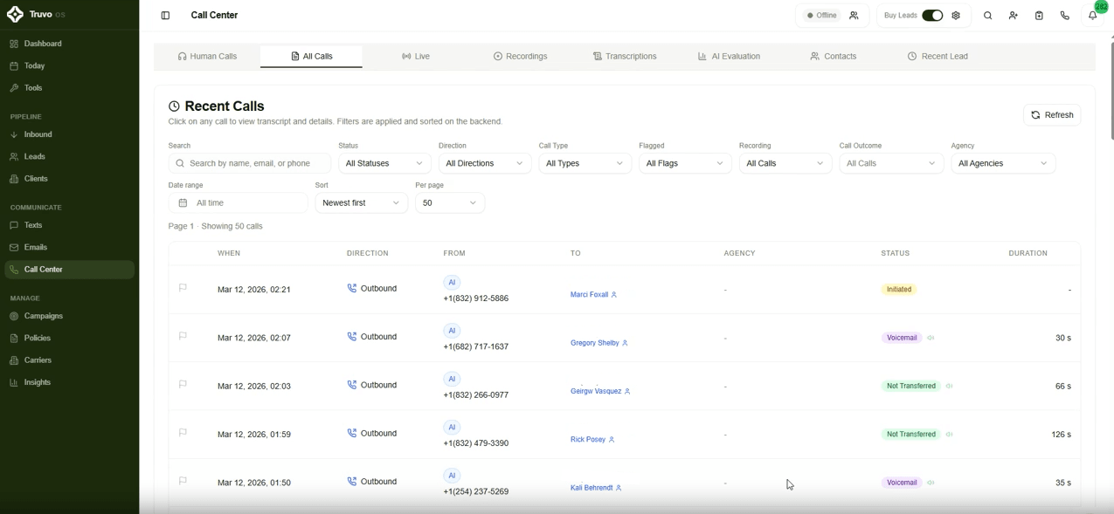Open Leads in sidebar

tap(69, 156)
